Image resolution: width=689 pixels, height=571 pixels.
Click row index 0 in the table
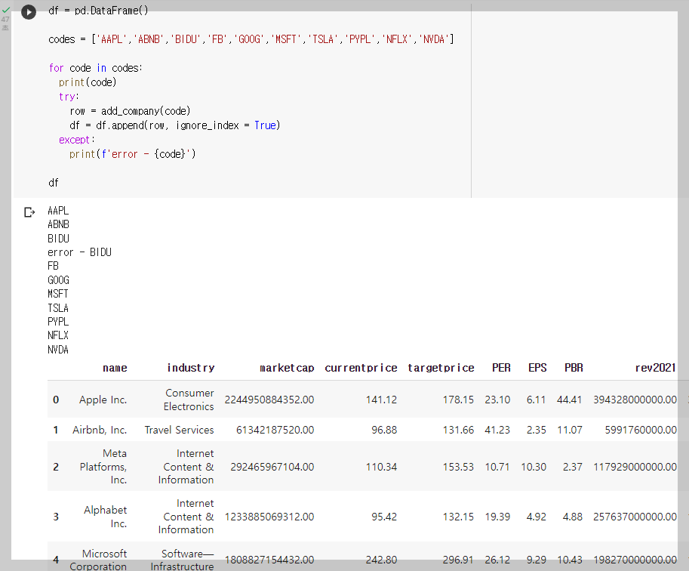coord(56,400)
